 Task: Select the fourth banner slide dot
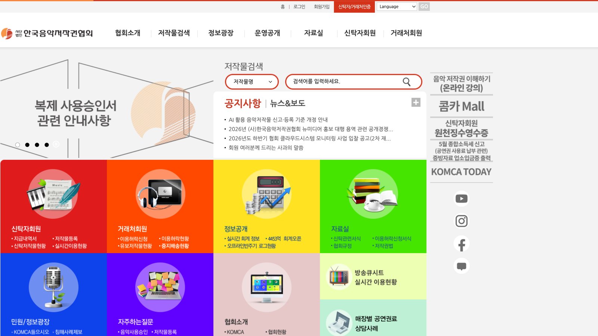47,145
